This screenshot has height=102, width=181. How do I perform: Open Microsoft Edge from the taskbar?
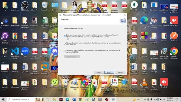[x=67, y=99]
